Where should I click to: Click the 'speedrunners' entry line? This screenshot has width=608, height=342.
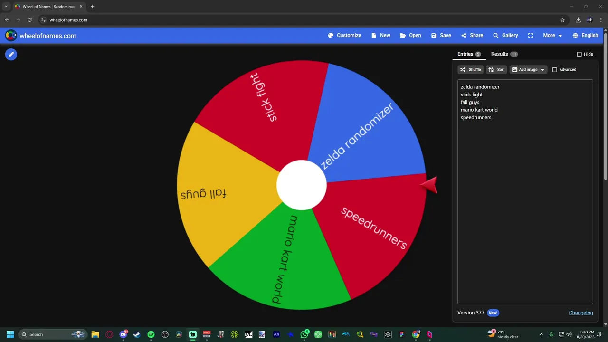[x=475, y=117]
